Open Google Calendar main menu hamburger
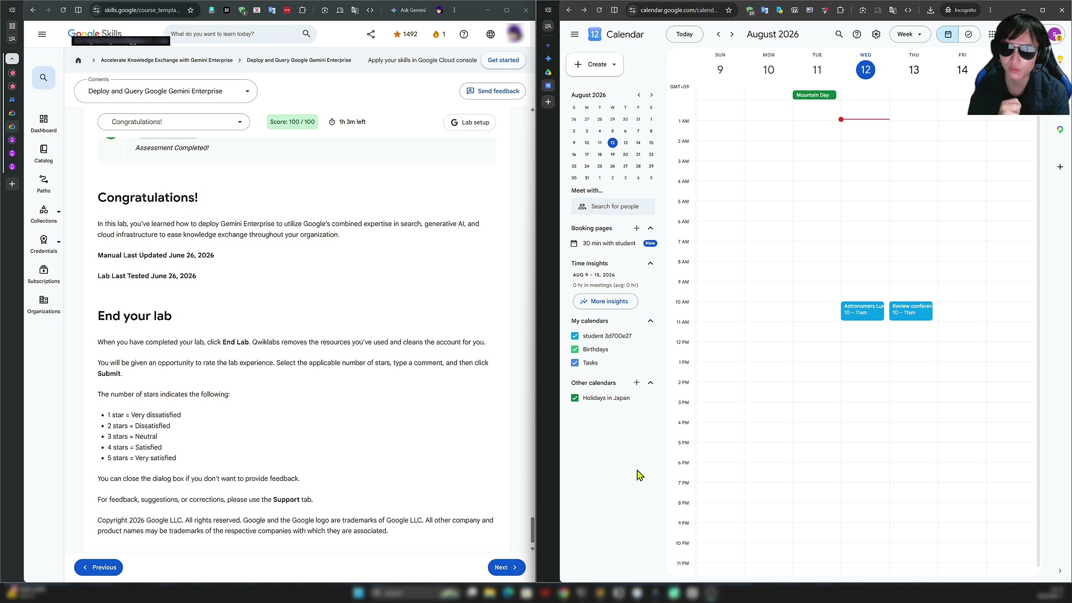 click(x=575, y=34)
